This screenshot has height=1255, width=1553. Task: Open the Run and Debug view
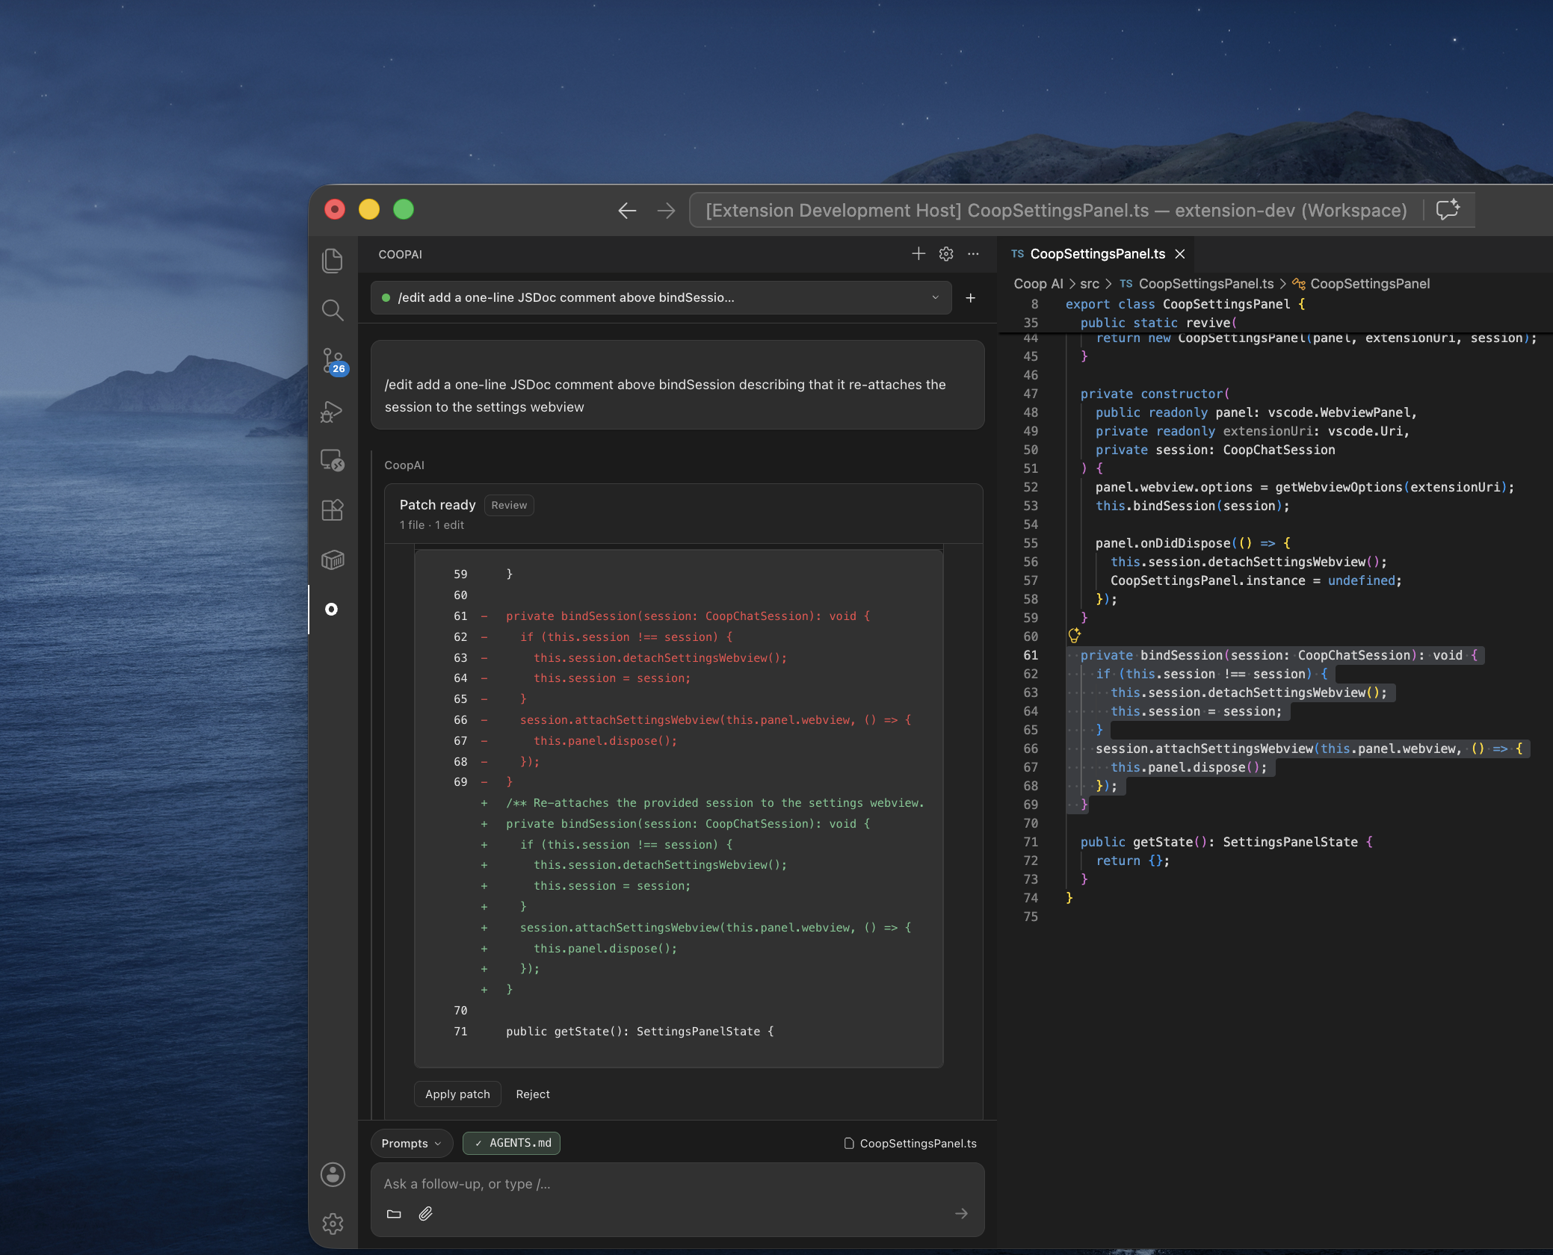coord(333,411)
